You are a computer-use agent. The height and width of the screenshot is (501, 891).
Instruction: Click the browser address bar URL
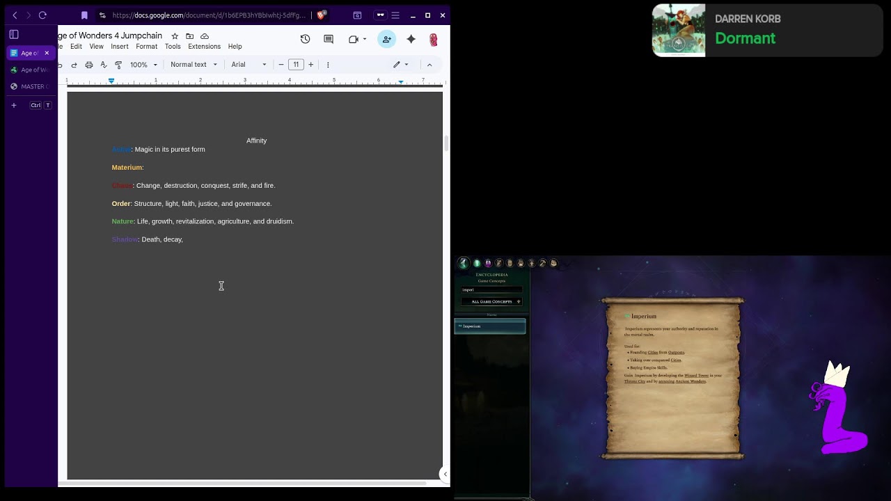pyautogui.click(x=209, y=15)
